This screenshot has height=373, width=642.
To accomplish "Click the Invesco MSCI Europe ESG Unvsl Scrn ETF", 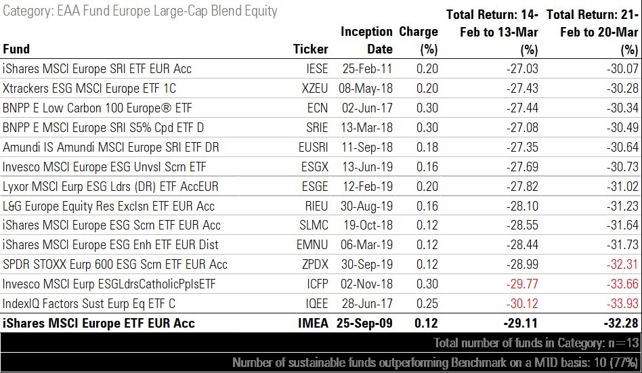I will coord(105,167).
